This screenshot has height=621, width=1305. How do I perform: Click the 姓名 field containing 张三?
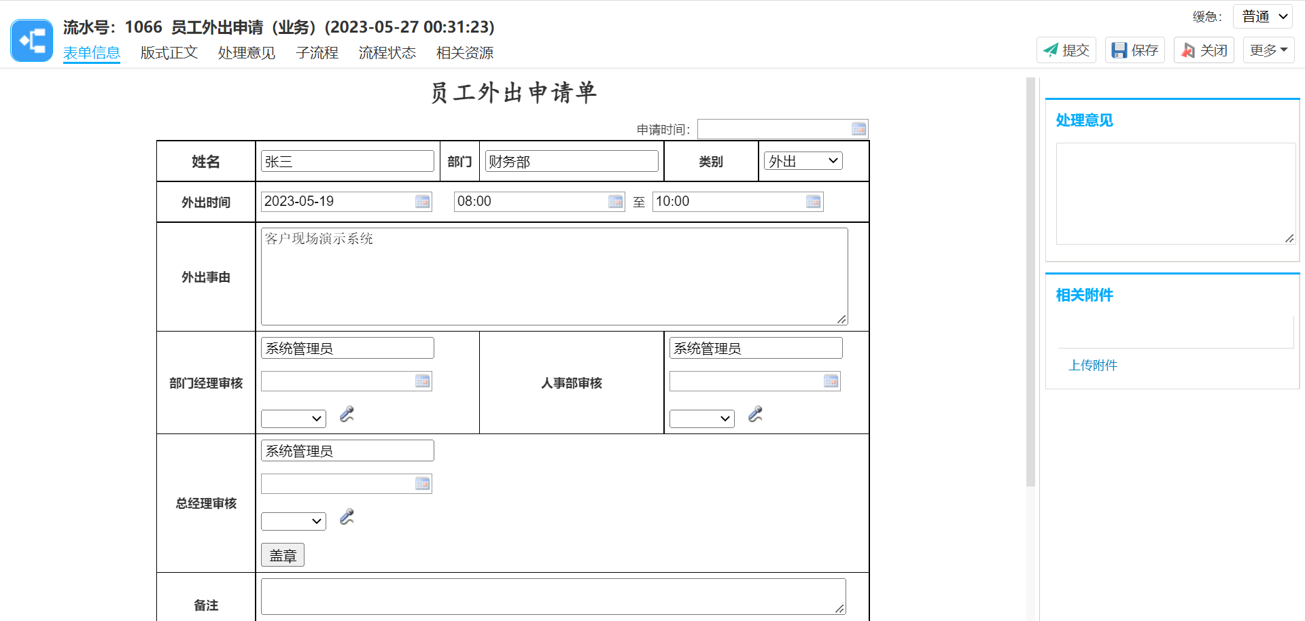(347, 161)
